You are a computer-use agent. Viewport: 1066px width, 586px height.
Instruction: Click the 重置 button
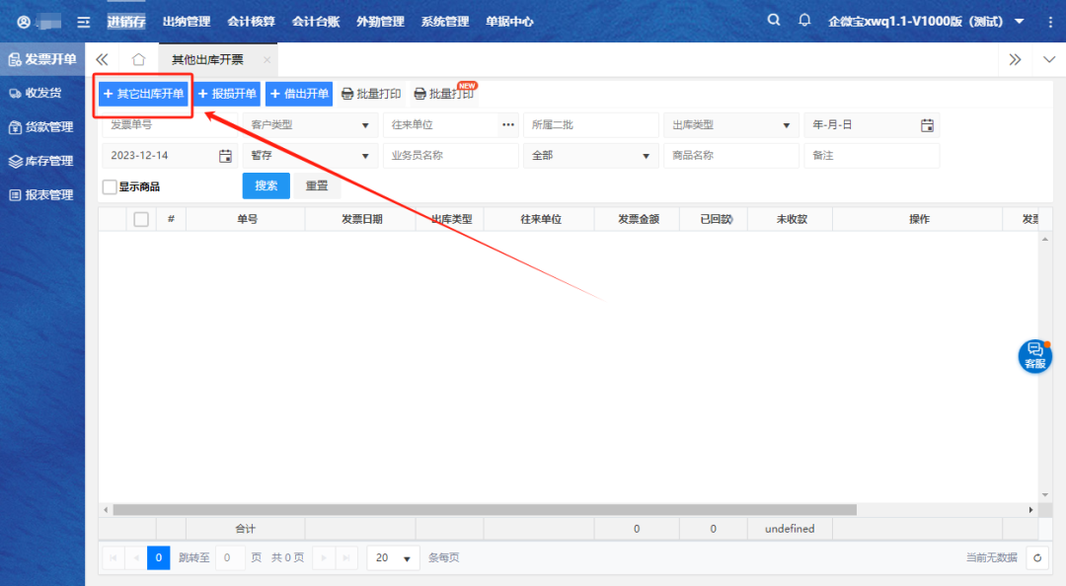[x=317, y=186]
